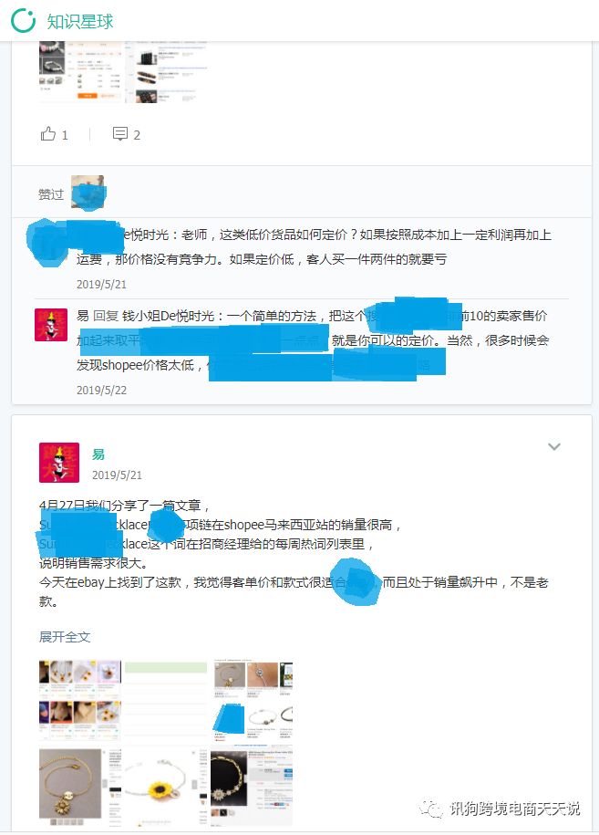Viewport: 599px width, 835px height.
Task: Click the author name 易 link
Action: pos(98,454)
